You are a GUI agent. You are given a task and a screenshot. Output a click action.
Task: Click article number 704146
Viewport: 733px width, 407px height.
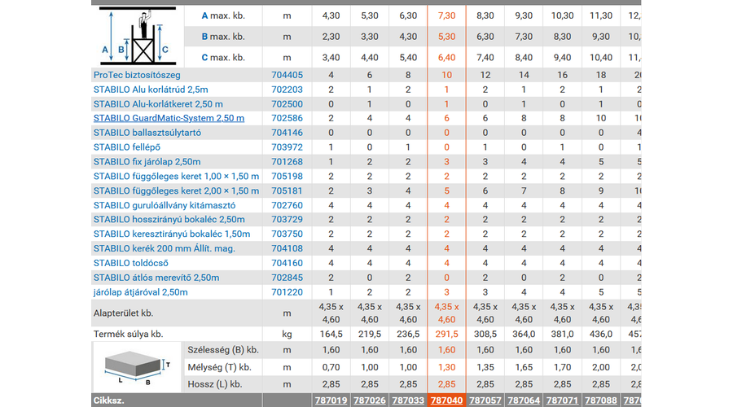[x=287, y=133]
